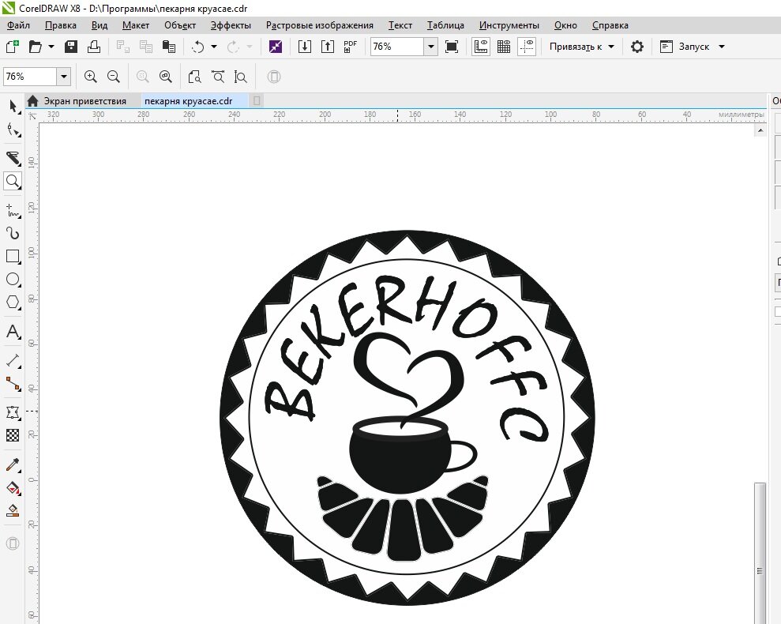781x624 pixels.
Task: Select the Artistic Media tool
Action: [13, 233]
